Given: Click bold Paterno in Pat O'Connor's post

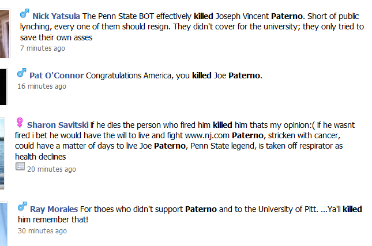Looking at the screenshot, I should 245,75.
